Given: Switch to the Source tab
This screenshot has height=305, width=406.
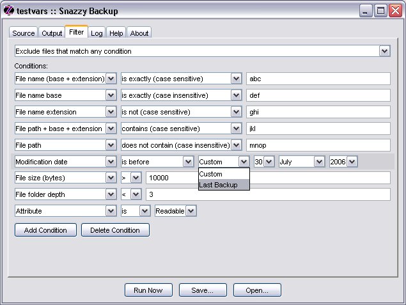Looking at the screenshot, I should point(23,33).
